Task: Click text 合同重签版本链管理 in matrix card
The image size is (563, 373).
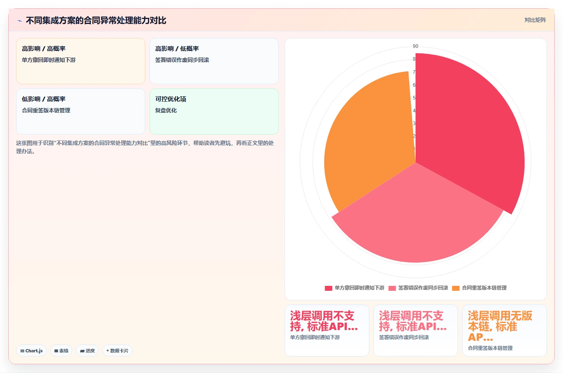Action: pyautogui.click(x=46, y=110)
